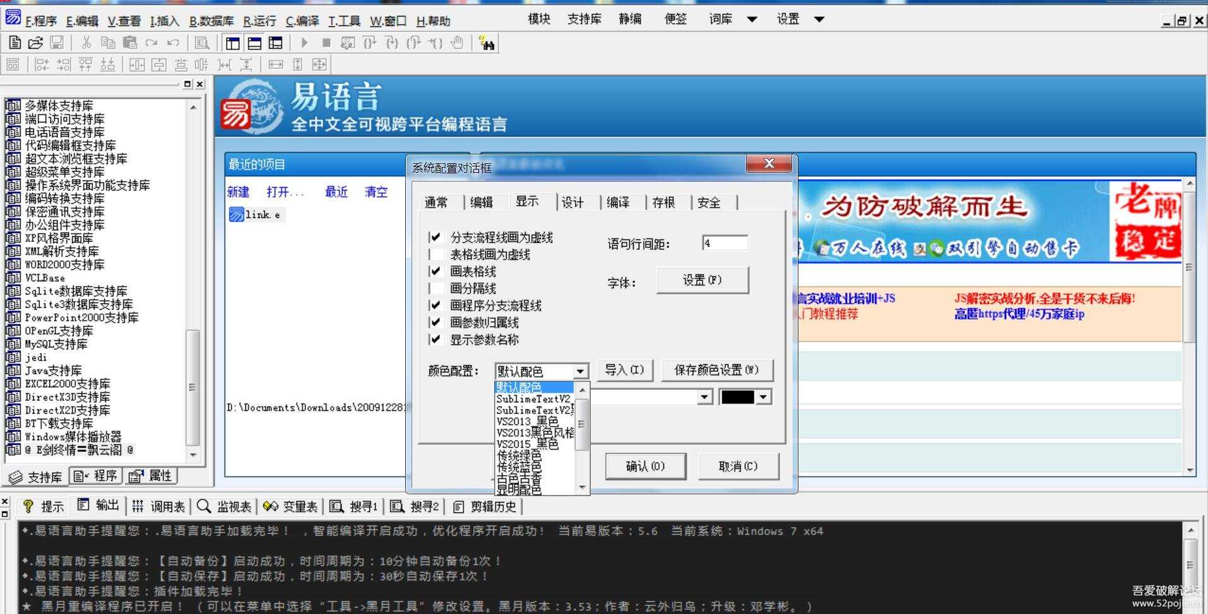
Task: Click the hand breakpoint icon
Action: click(457, 43)
